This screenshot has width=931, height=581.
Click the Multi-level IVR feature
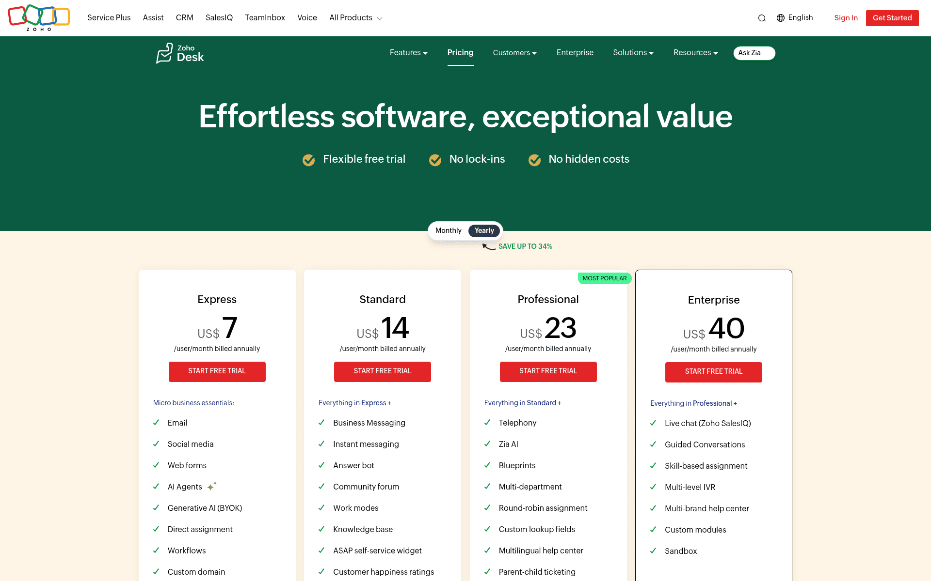pyautogui.click(x=690, y=487)
